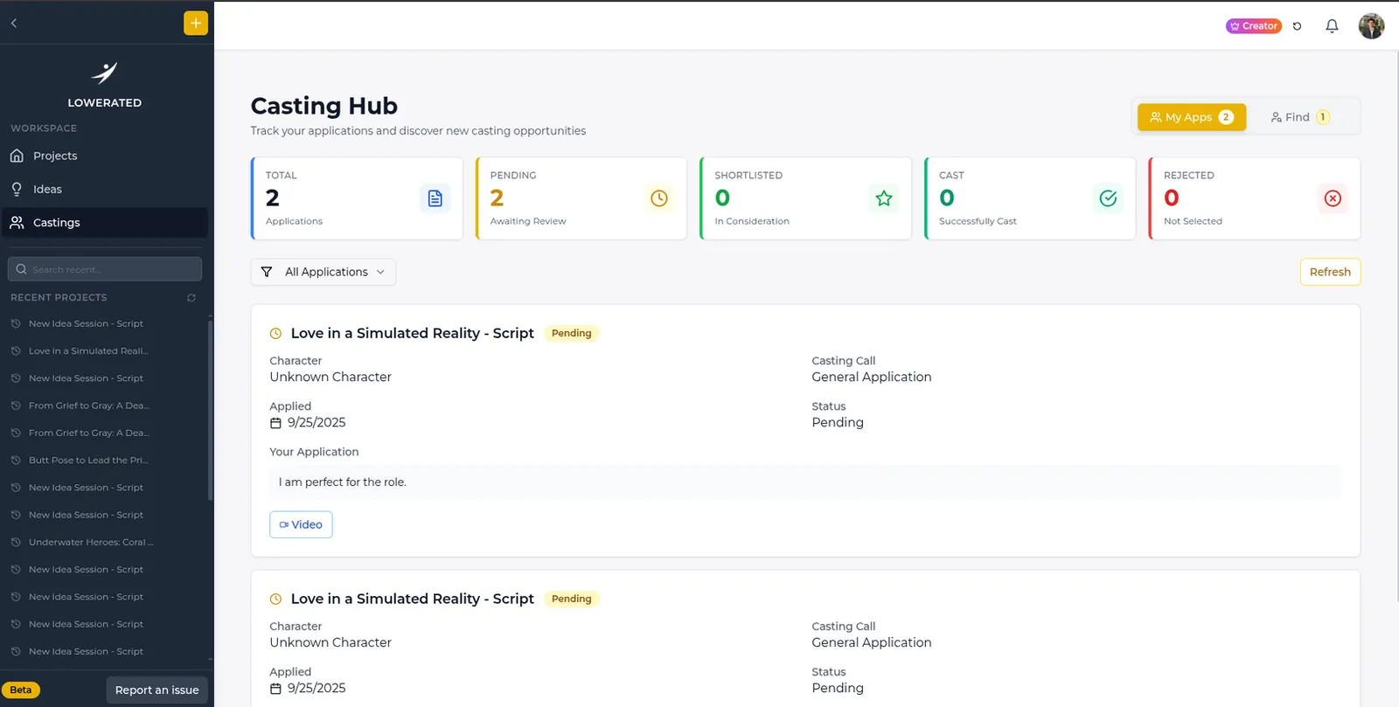1399x707 pixels.
Task: Go to Projects in the sidebar
Action: tap(105, 156)
